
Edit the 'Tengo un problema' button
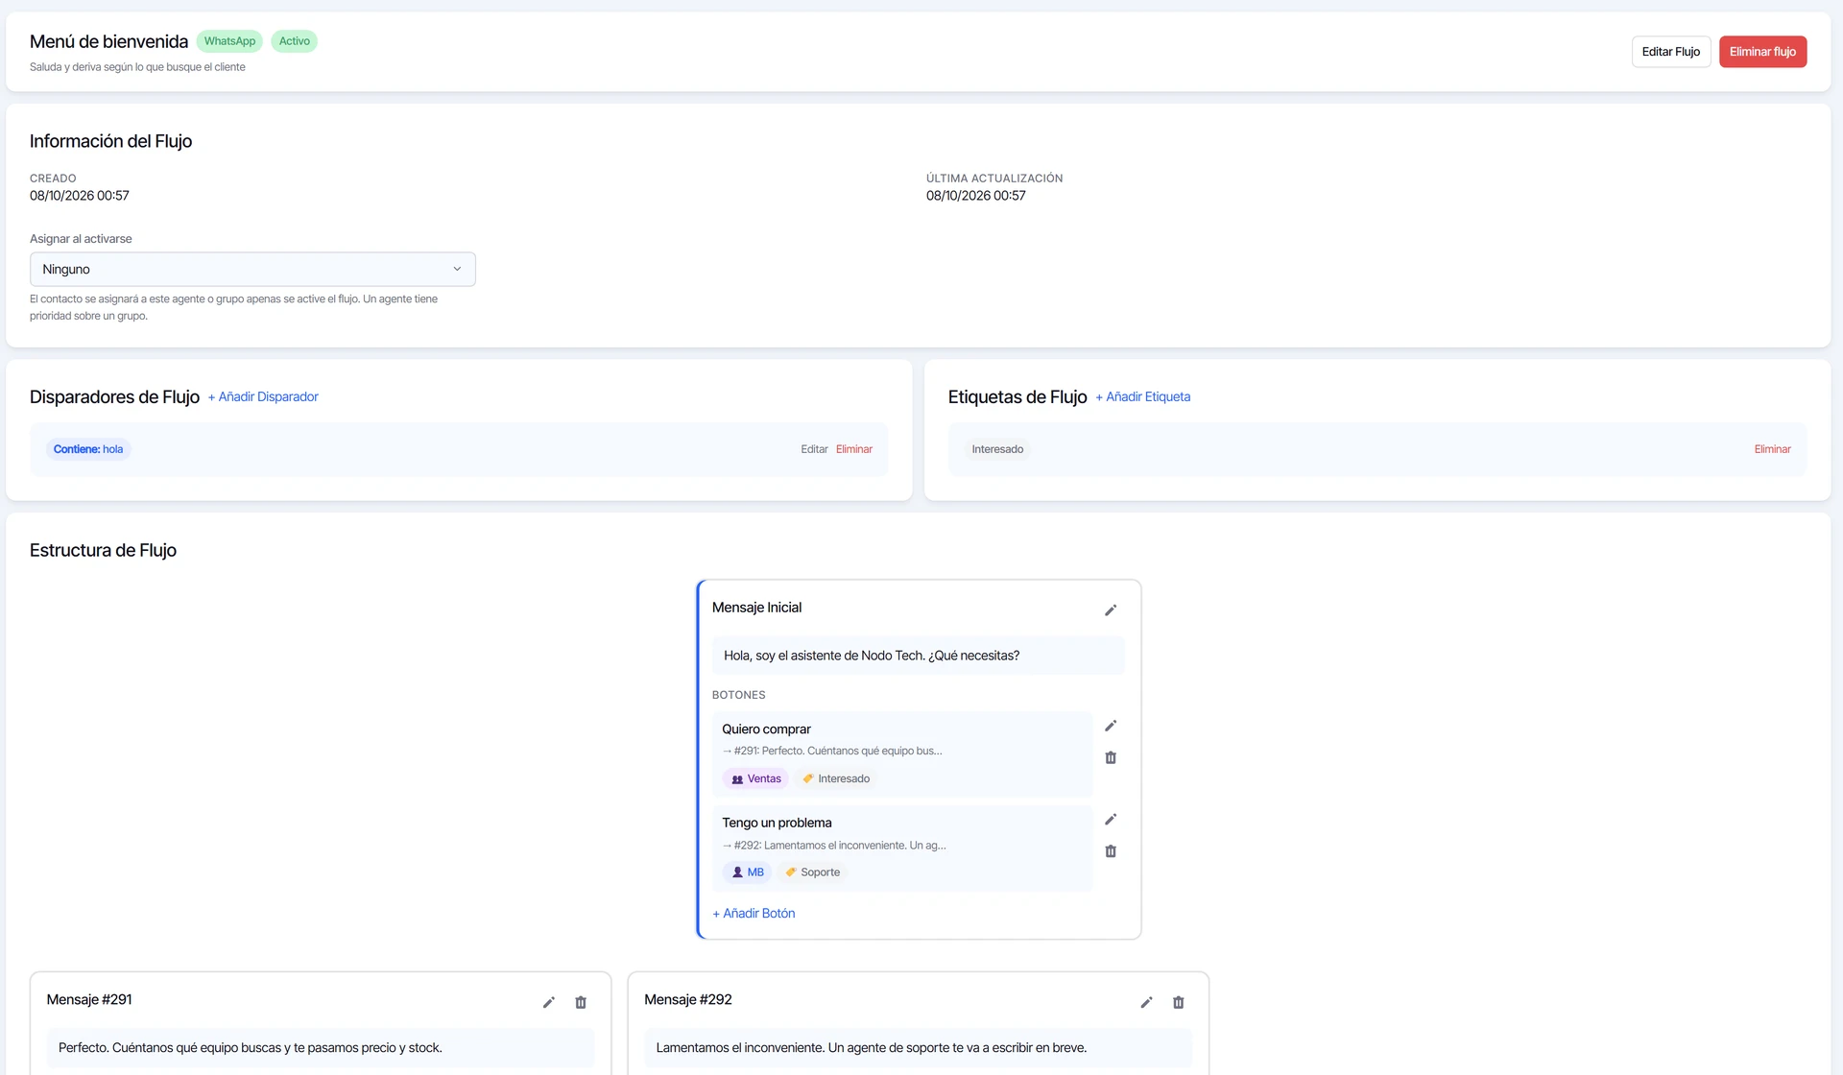point(1111,820)
